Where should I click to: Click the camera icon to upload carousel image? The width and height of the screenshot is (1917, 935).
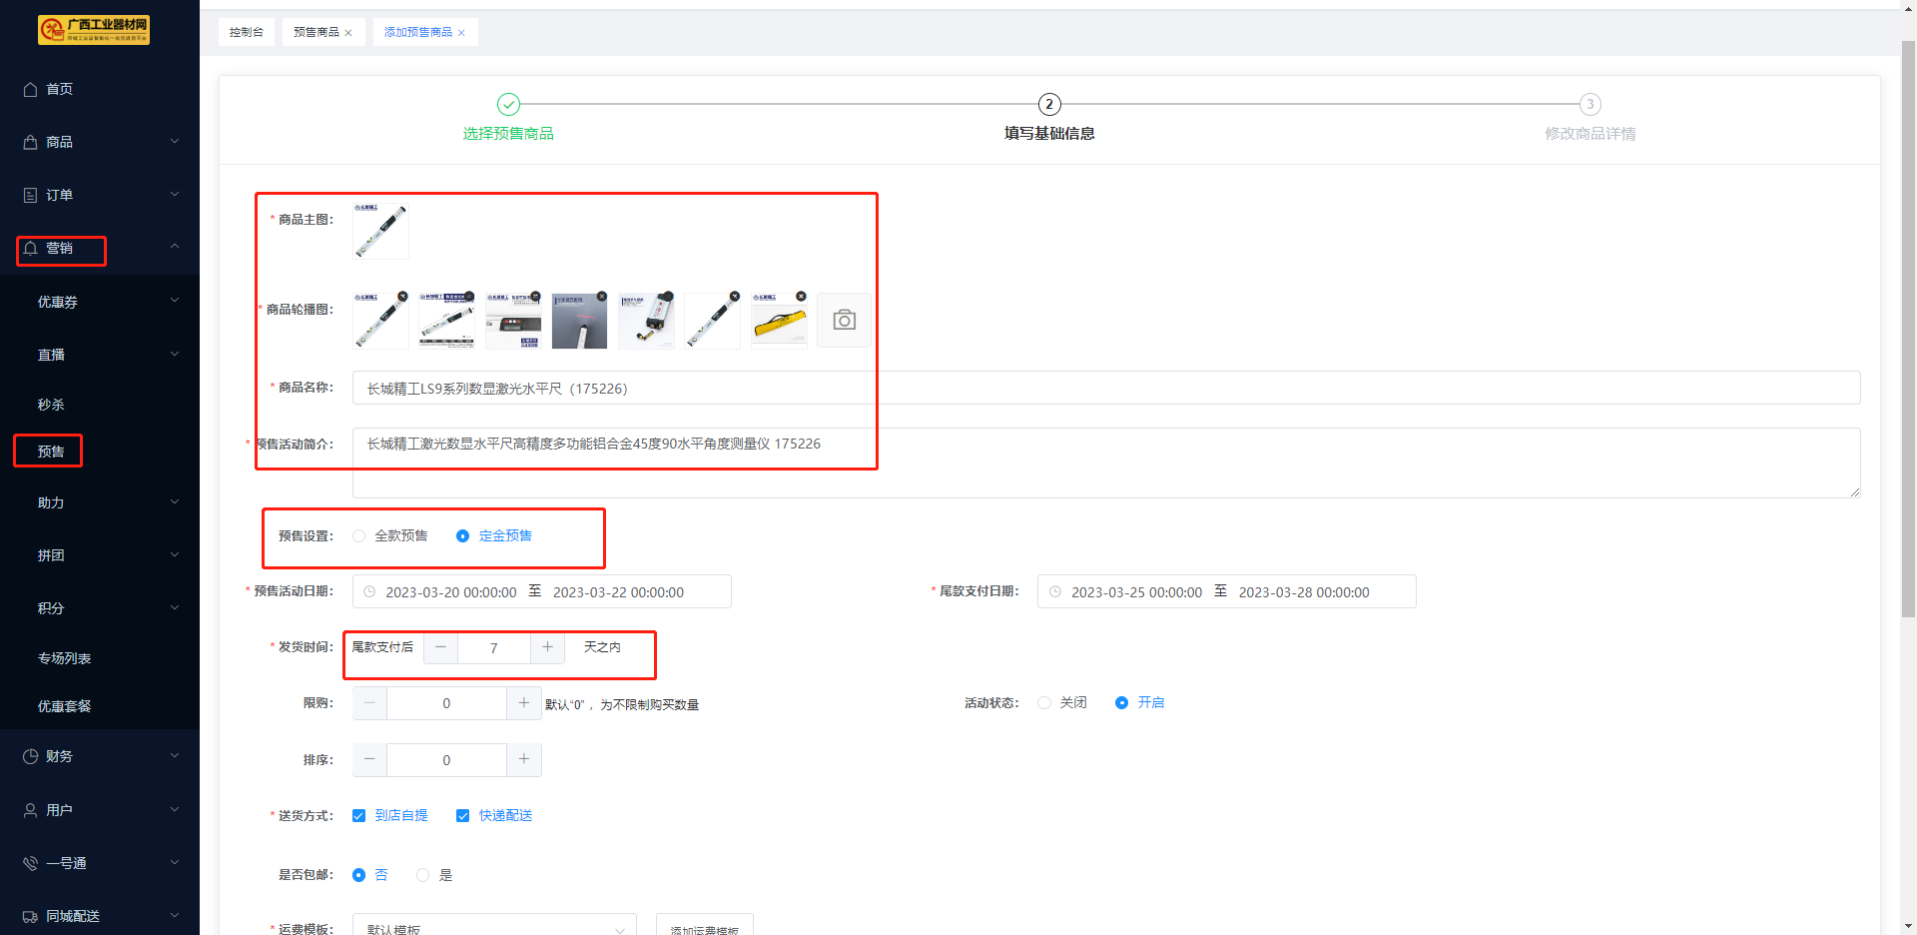point(844,320)
